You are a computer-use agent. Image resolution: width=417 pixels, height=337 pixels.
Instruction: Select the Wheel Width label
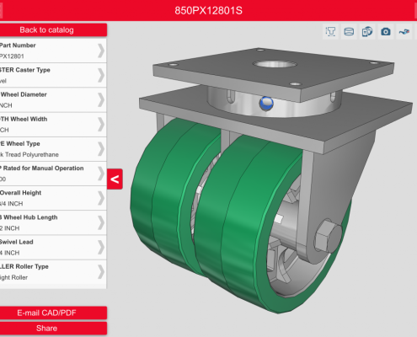pos(24,119)
